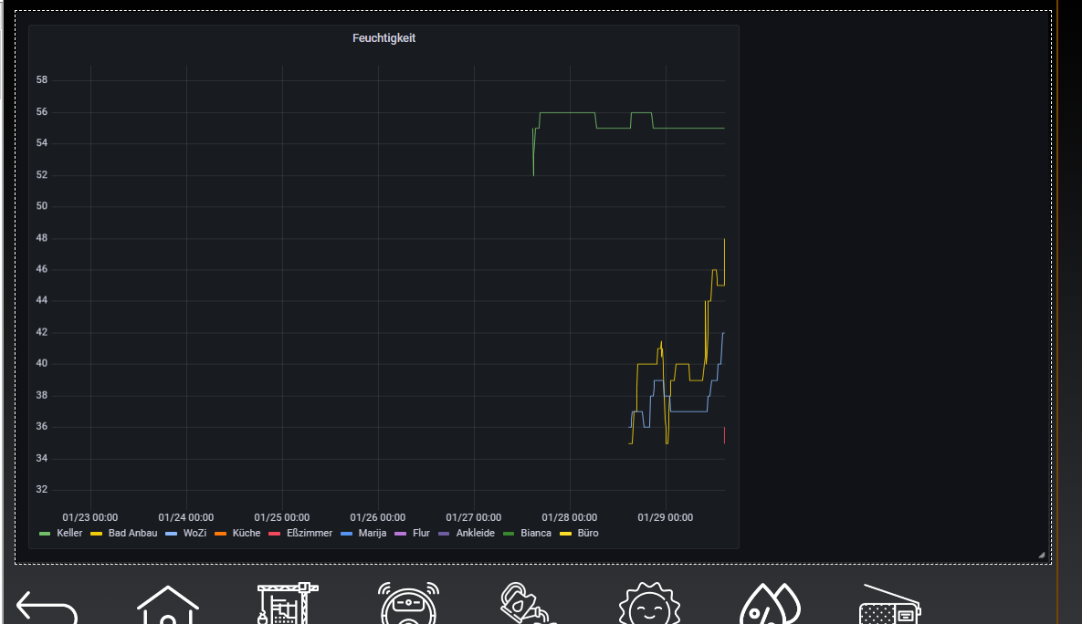Toggle the Bad Anbau series in legend
Screen dimensions: 1082x624
(132, 534)
